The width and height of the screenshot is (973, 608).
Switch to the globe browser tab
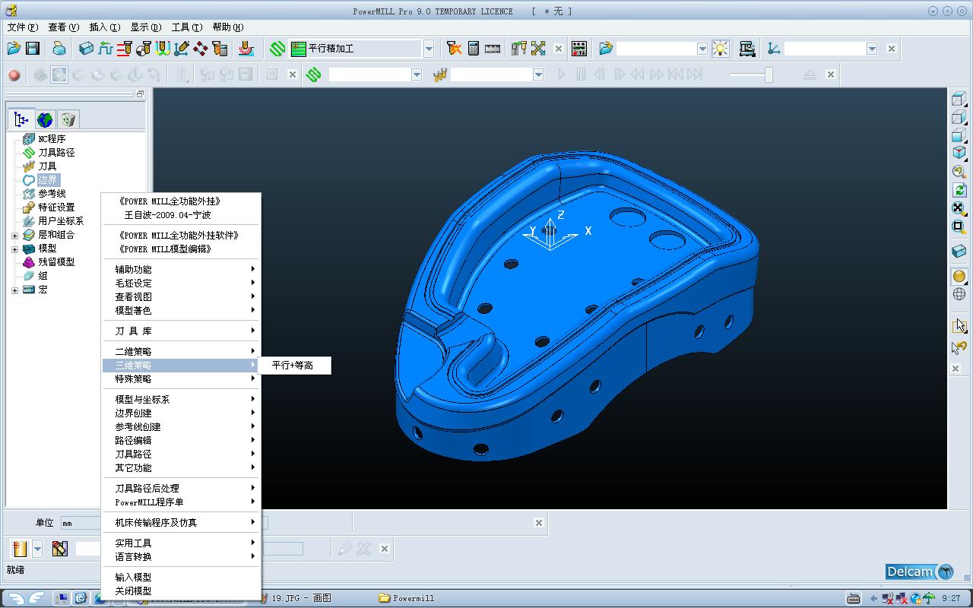pos(45,119)
